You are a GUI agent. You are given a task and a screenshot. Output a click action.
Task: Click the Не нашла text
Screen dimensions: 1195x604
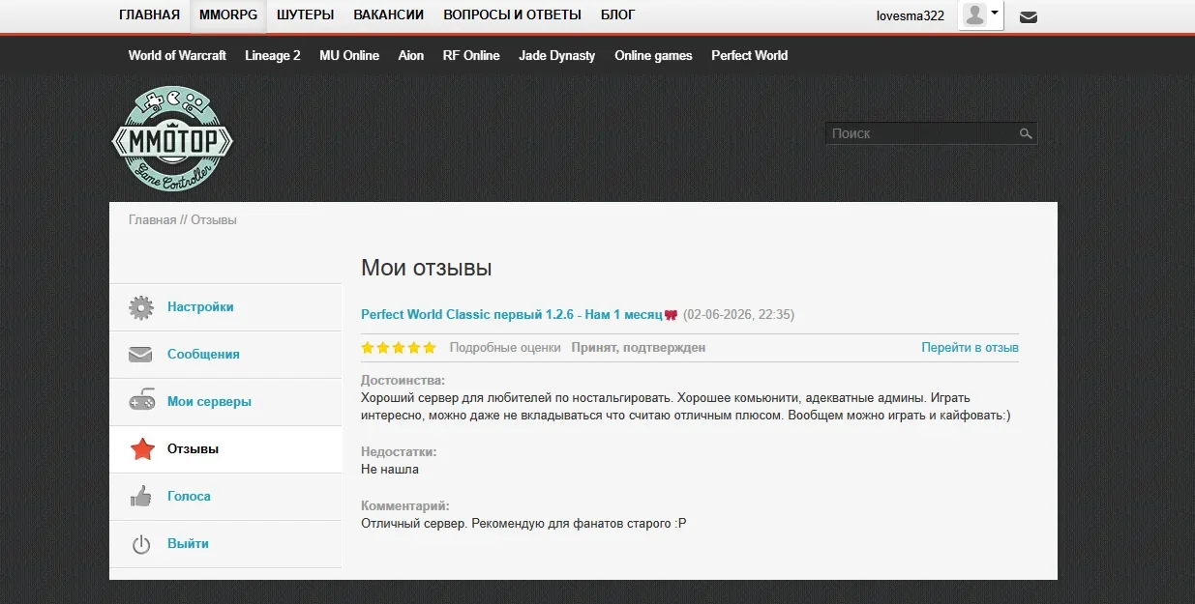click(x=390, y=470)
